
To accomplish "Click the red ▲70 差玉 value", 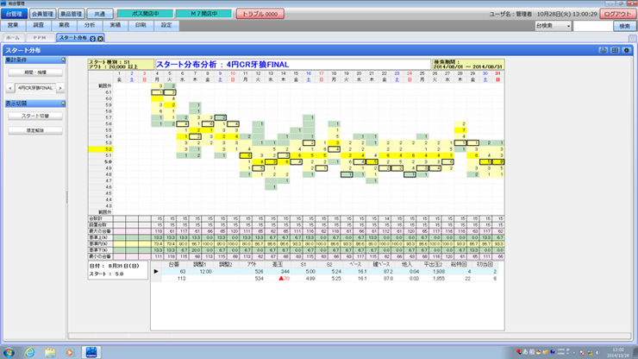I will (284, 279).
